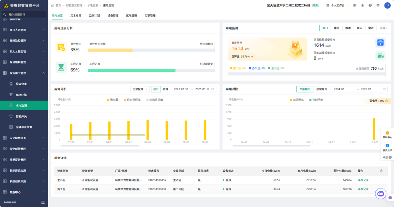
Task: Select the 本月 monitoring tab
Action: pyautogui.click(x=336, y=28)
